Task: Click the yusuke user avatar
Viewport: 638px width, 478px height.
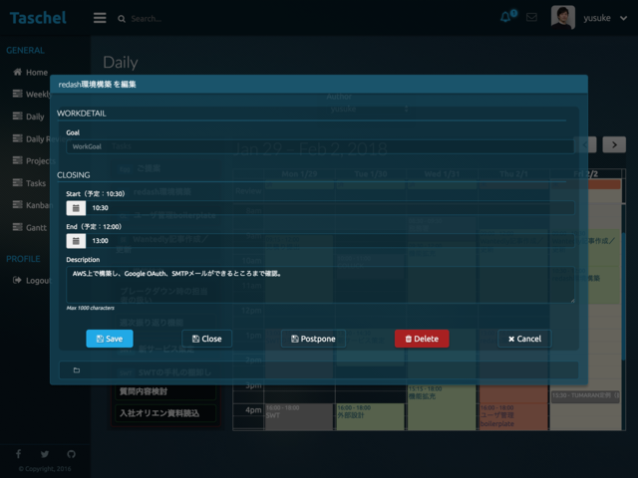Action: 563,18
